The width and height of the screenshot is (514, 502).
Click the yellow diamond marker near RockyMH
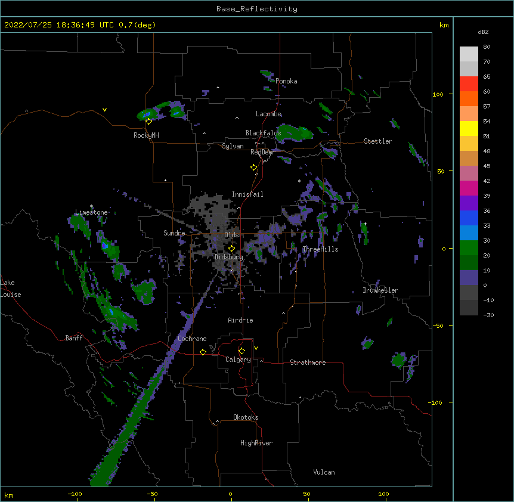point(148,122)
